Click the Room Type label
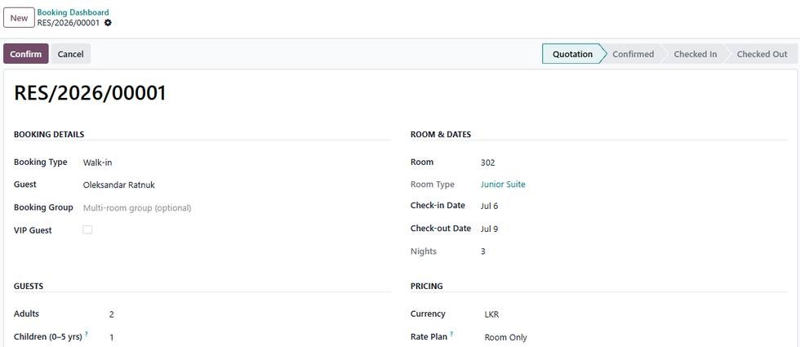The image size is (800, 347). click(432, 185)
